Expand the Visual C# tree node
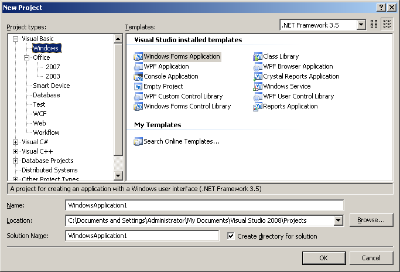400x272 pixels. [x=16, y=142]
